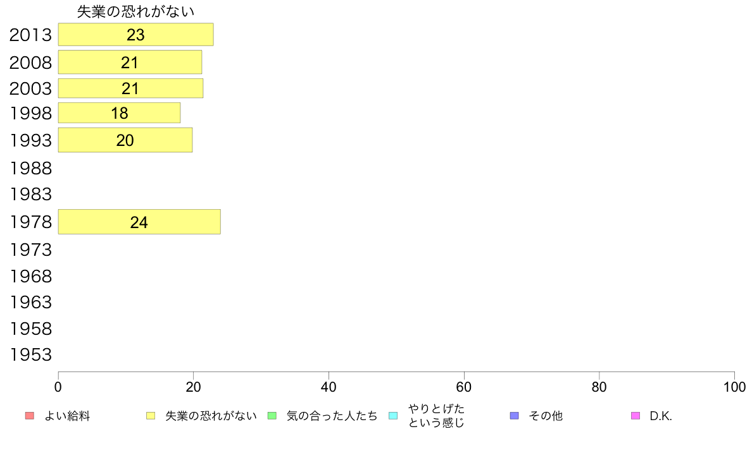Viewport: 752px width, 465px height.
Task: Click the blue その他 legend swatch
Action: (515, 416)
